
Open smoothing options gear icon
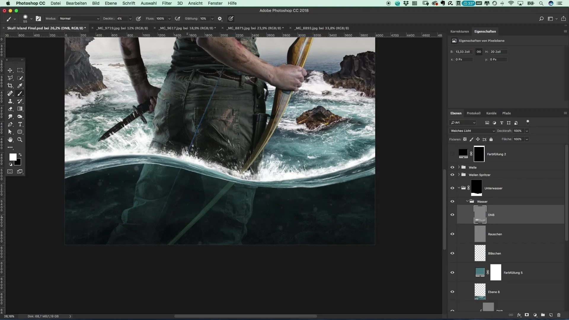pyautogui.click(x=220, y=18)
